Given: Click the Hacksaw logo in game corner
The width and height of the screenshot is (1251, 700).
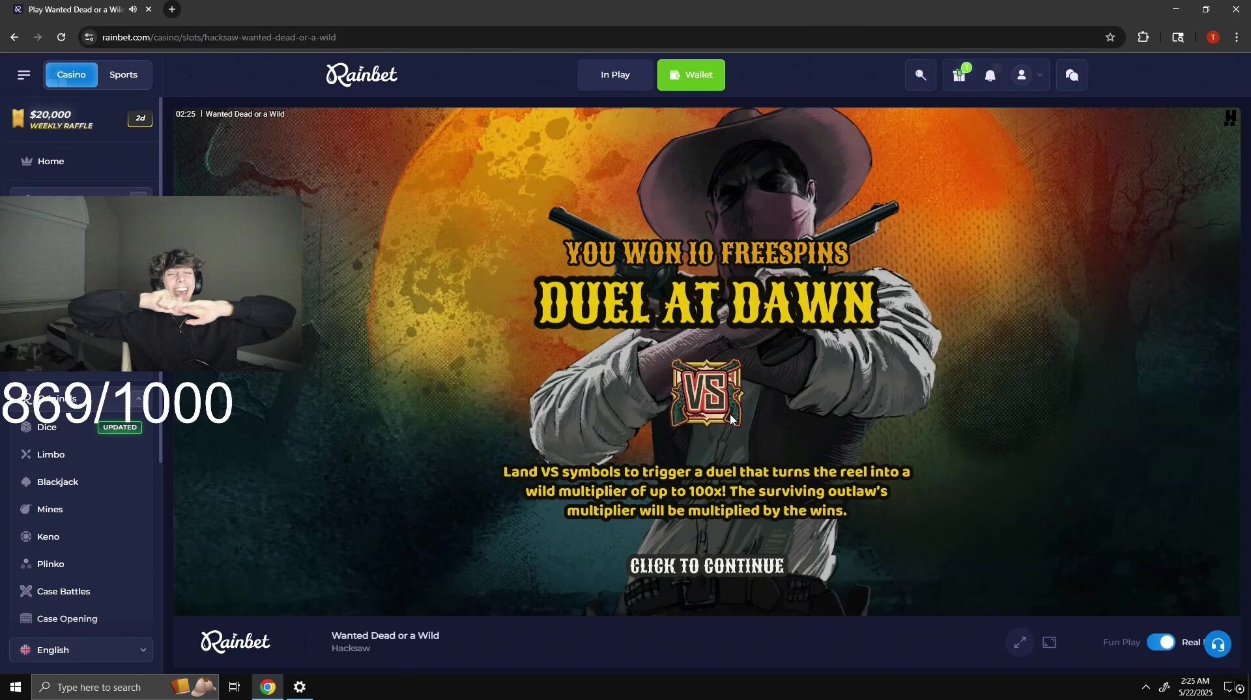Looking at the screenshot, I should (1229, 118).
